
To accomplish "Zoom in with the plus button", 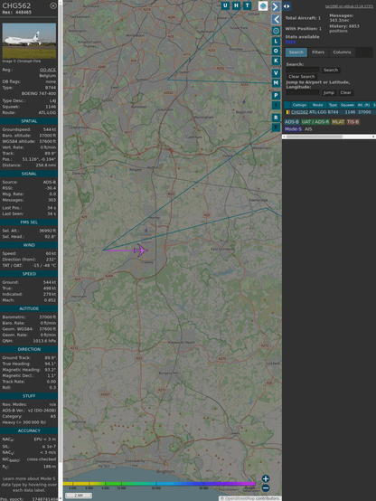I will click(x=266, y=478).
